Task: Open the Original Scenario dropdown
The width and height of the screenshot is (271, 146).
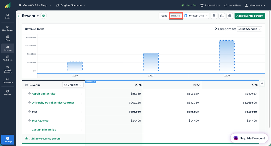Action: [71, 5]
